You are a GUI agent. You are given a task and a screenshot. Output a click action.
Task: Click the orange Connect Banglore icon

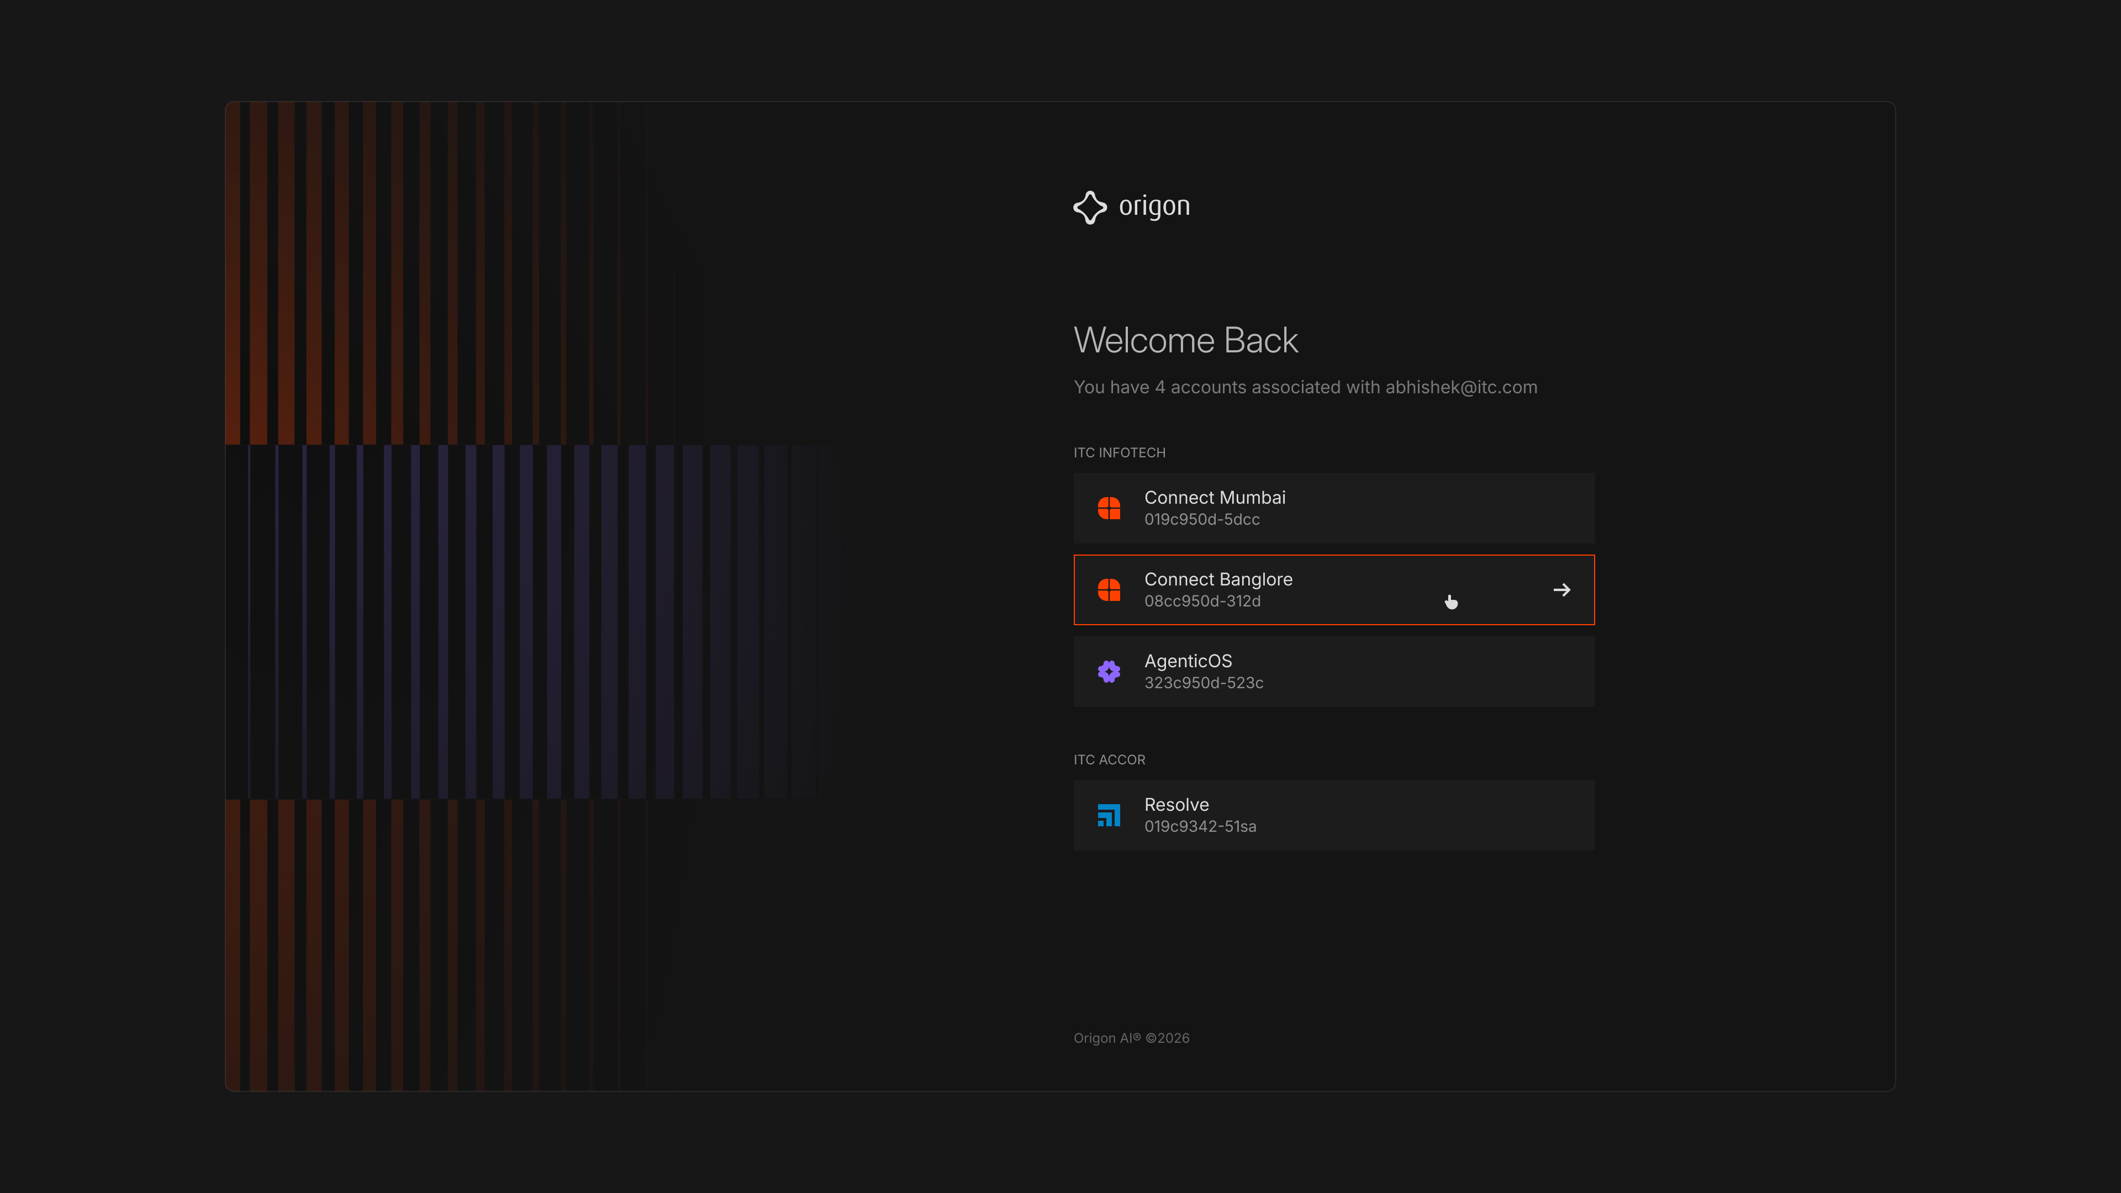[1109, 589]
